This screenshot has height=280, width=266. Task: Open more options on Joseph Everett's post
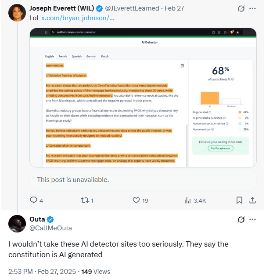click(x=252, y=8)
